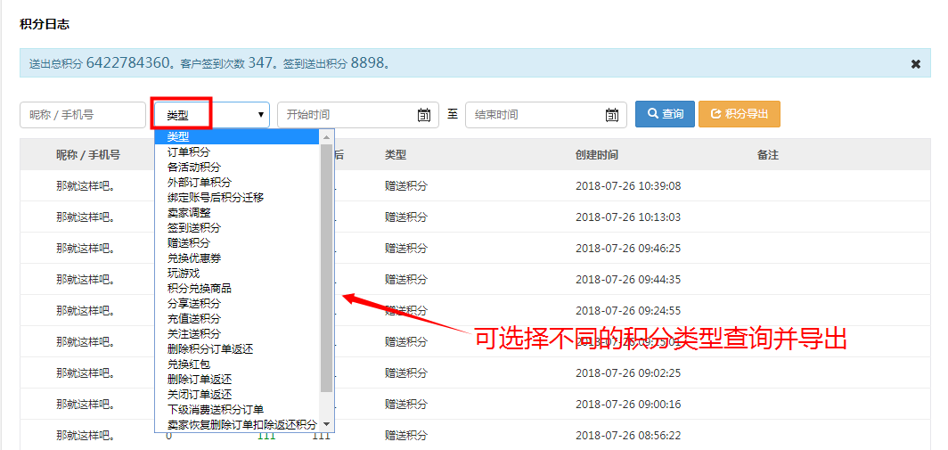
Task: Click the 积分导出 export button
Action: pos(739,114)
